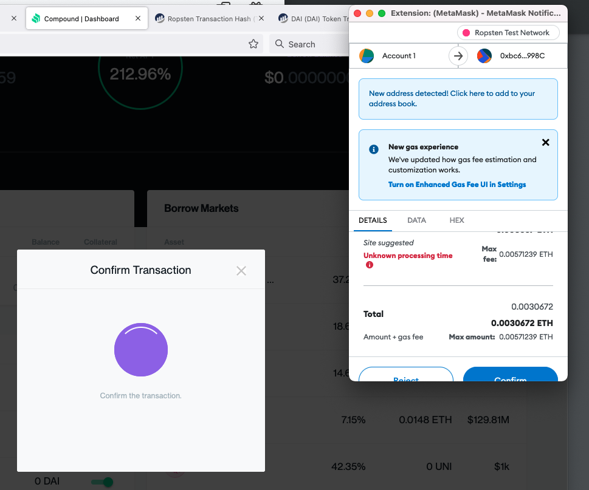Click the $1k liquidity value
This screenshot has height=490, width=589.
point(501,466)
